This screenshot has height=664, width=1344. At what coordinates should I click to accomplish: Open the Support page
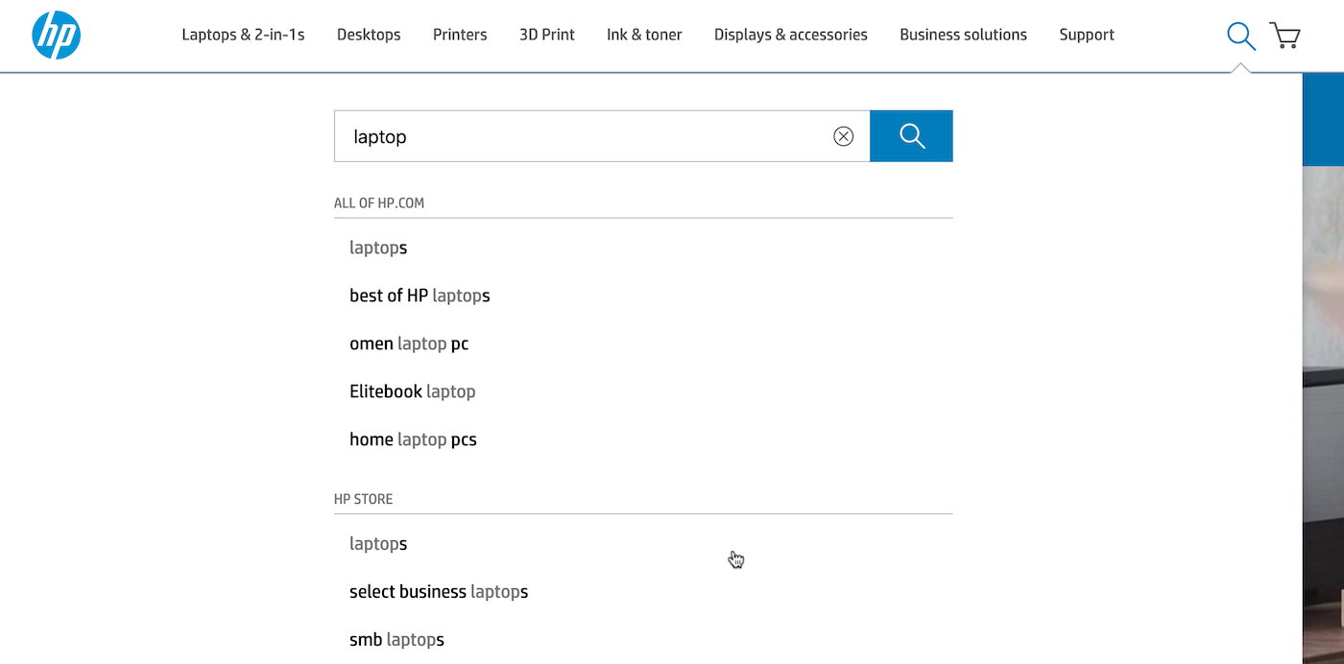[1087, 35]
